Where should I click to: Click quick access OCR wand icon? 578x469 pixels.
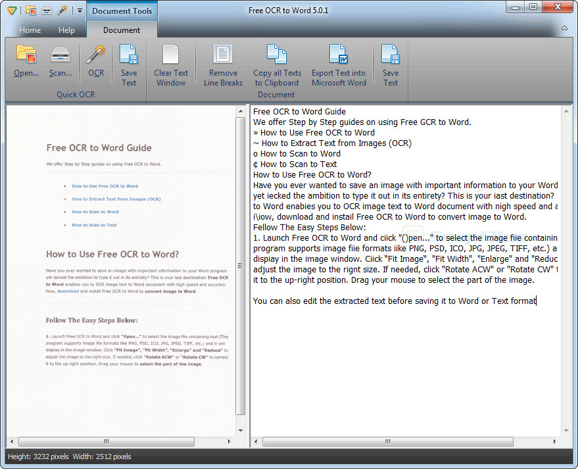click(62, 11)
